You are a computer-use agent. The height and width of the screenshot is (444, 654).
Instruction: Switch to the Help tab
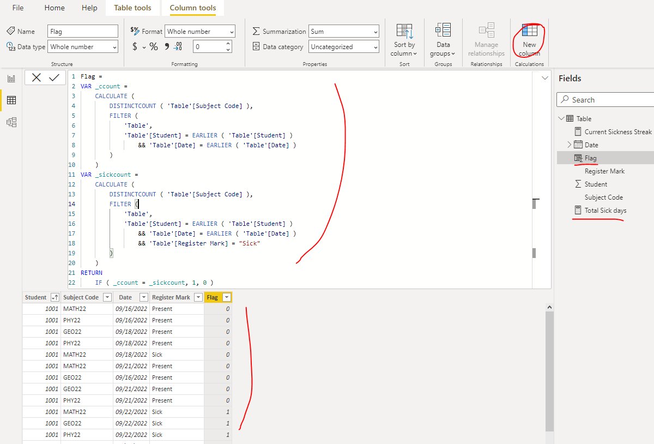pyautogui.click(x=89, y=8)
